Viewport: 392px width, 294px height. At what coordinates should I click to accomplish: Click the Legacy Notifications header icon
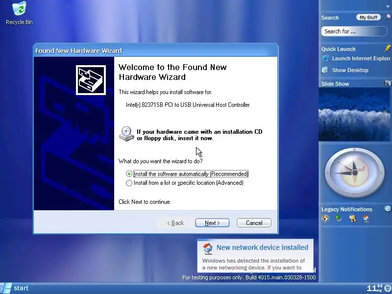388,208
